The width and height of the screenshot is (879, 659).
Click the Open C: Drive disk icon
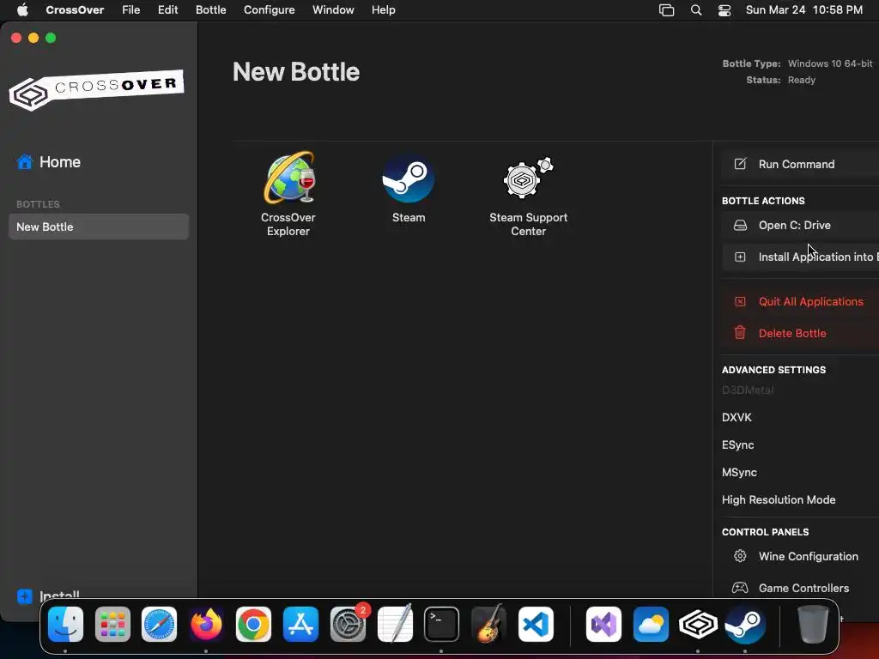tap(740, 226)
